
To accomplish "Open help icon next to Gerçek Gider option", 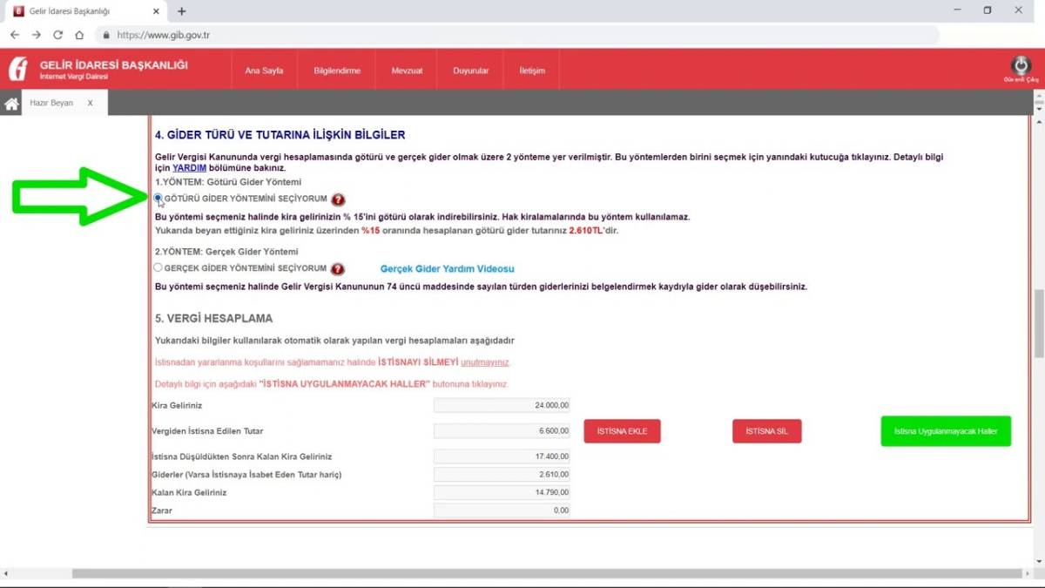I will 338,269.
